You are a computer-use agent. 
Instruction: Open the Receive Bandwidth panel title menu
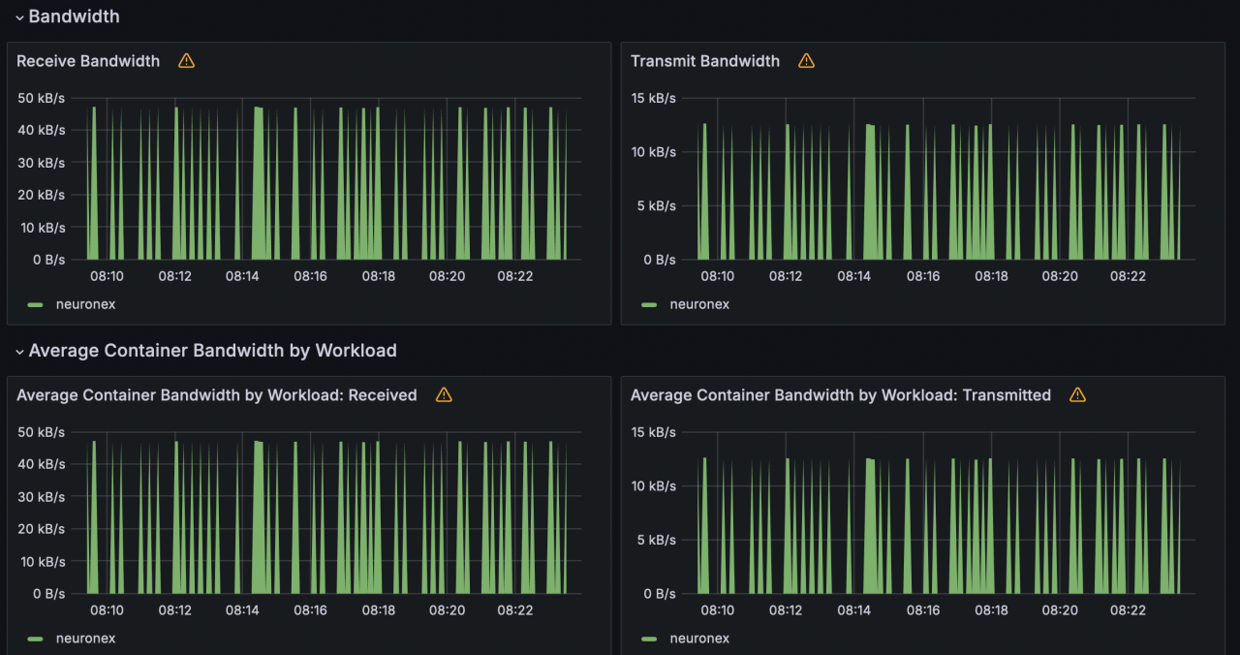point(88,61)
